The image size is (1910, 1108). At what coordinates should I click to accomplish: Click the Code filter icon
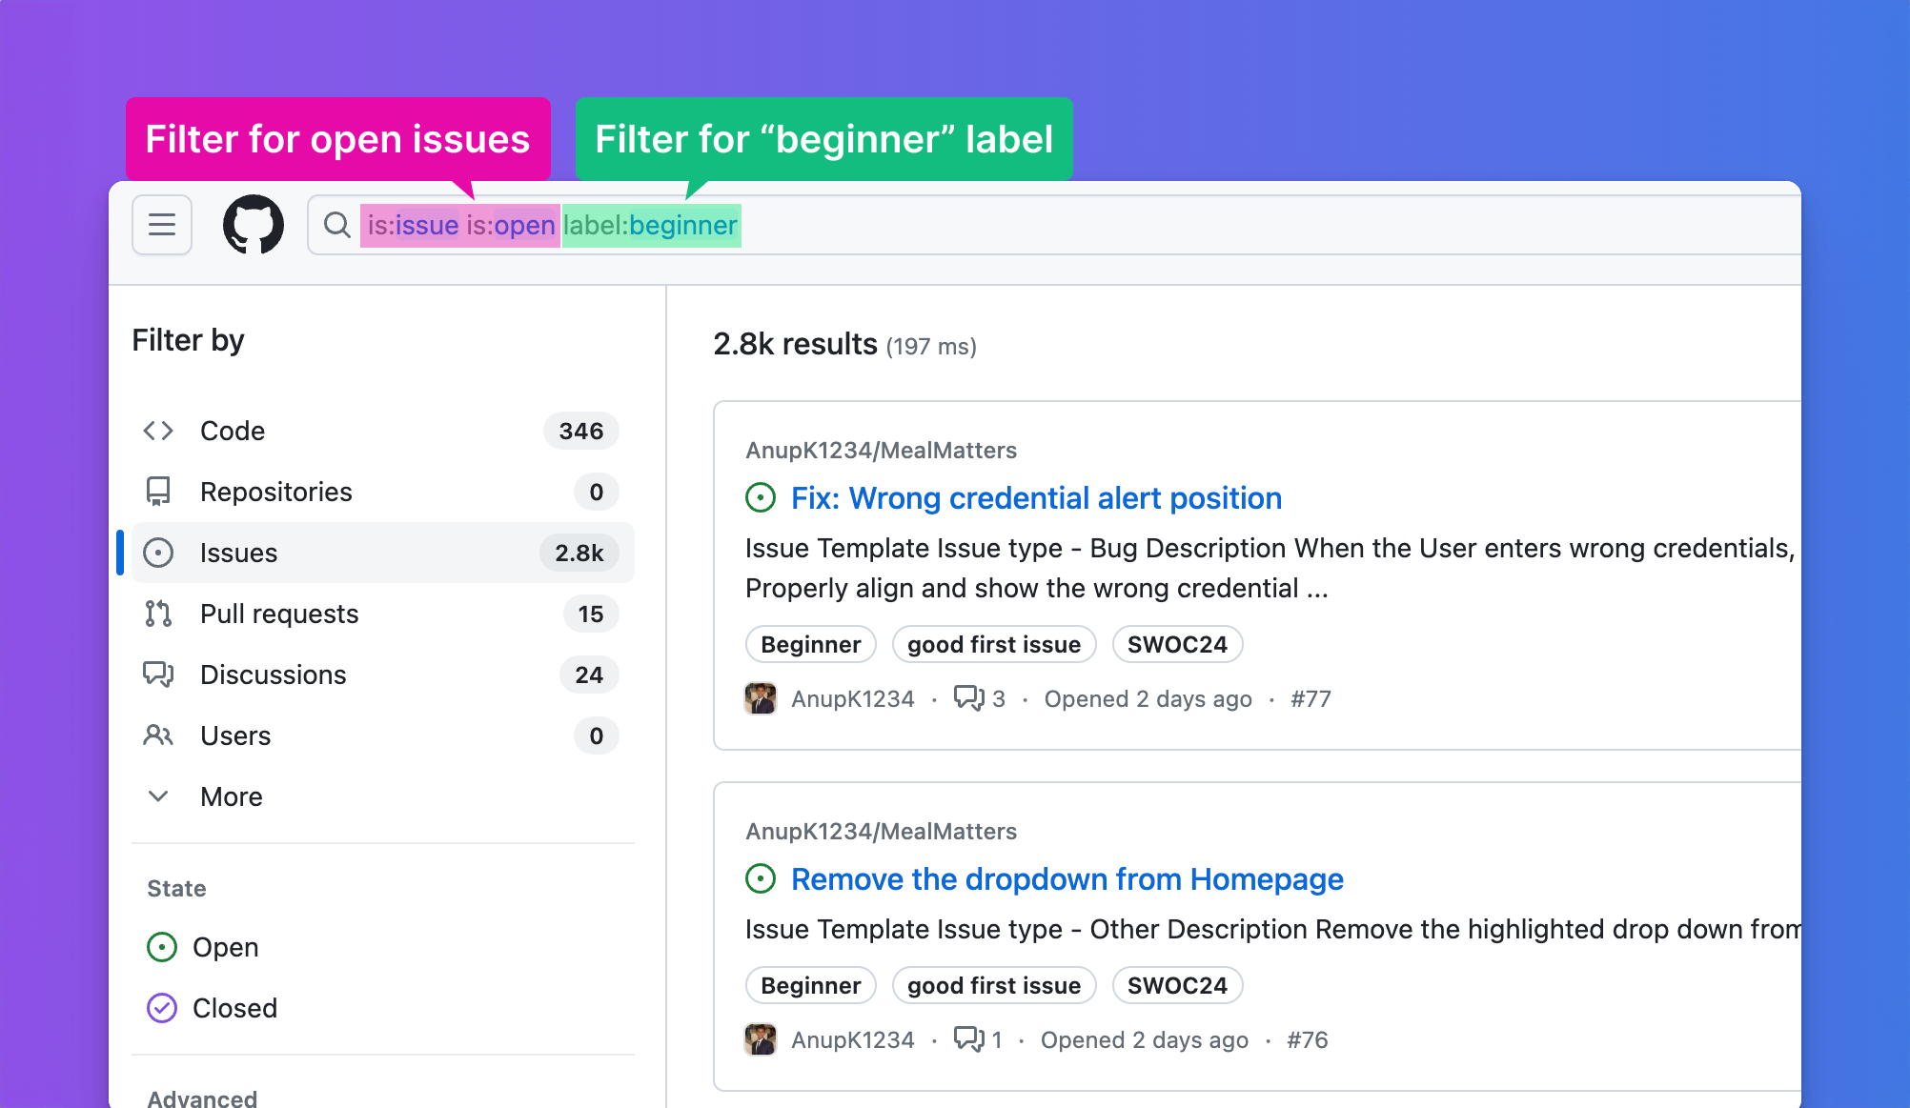159,431
